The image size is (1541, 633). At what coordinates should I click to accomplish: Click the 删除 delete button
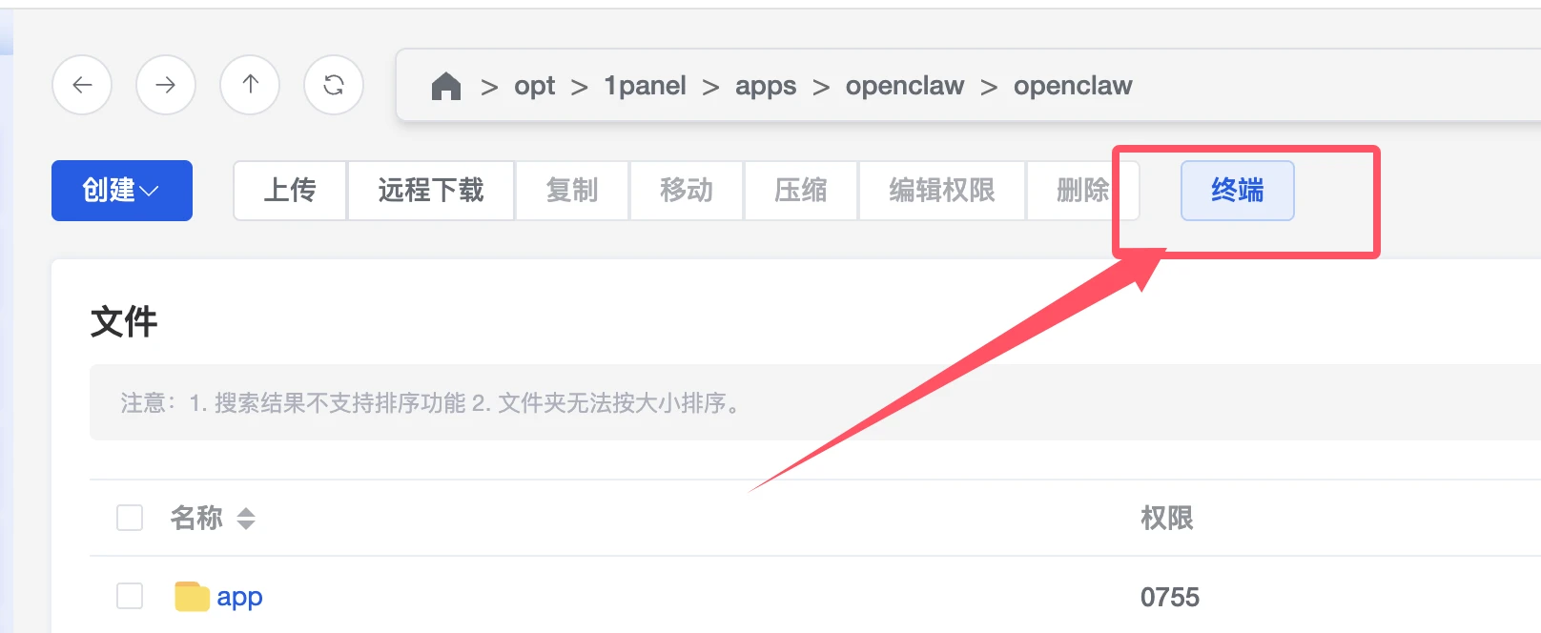point(1083,191)
